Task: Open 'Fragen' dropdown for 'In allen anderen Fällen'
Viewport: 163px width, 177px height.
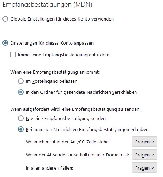Action: (145, 168)
